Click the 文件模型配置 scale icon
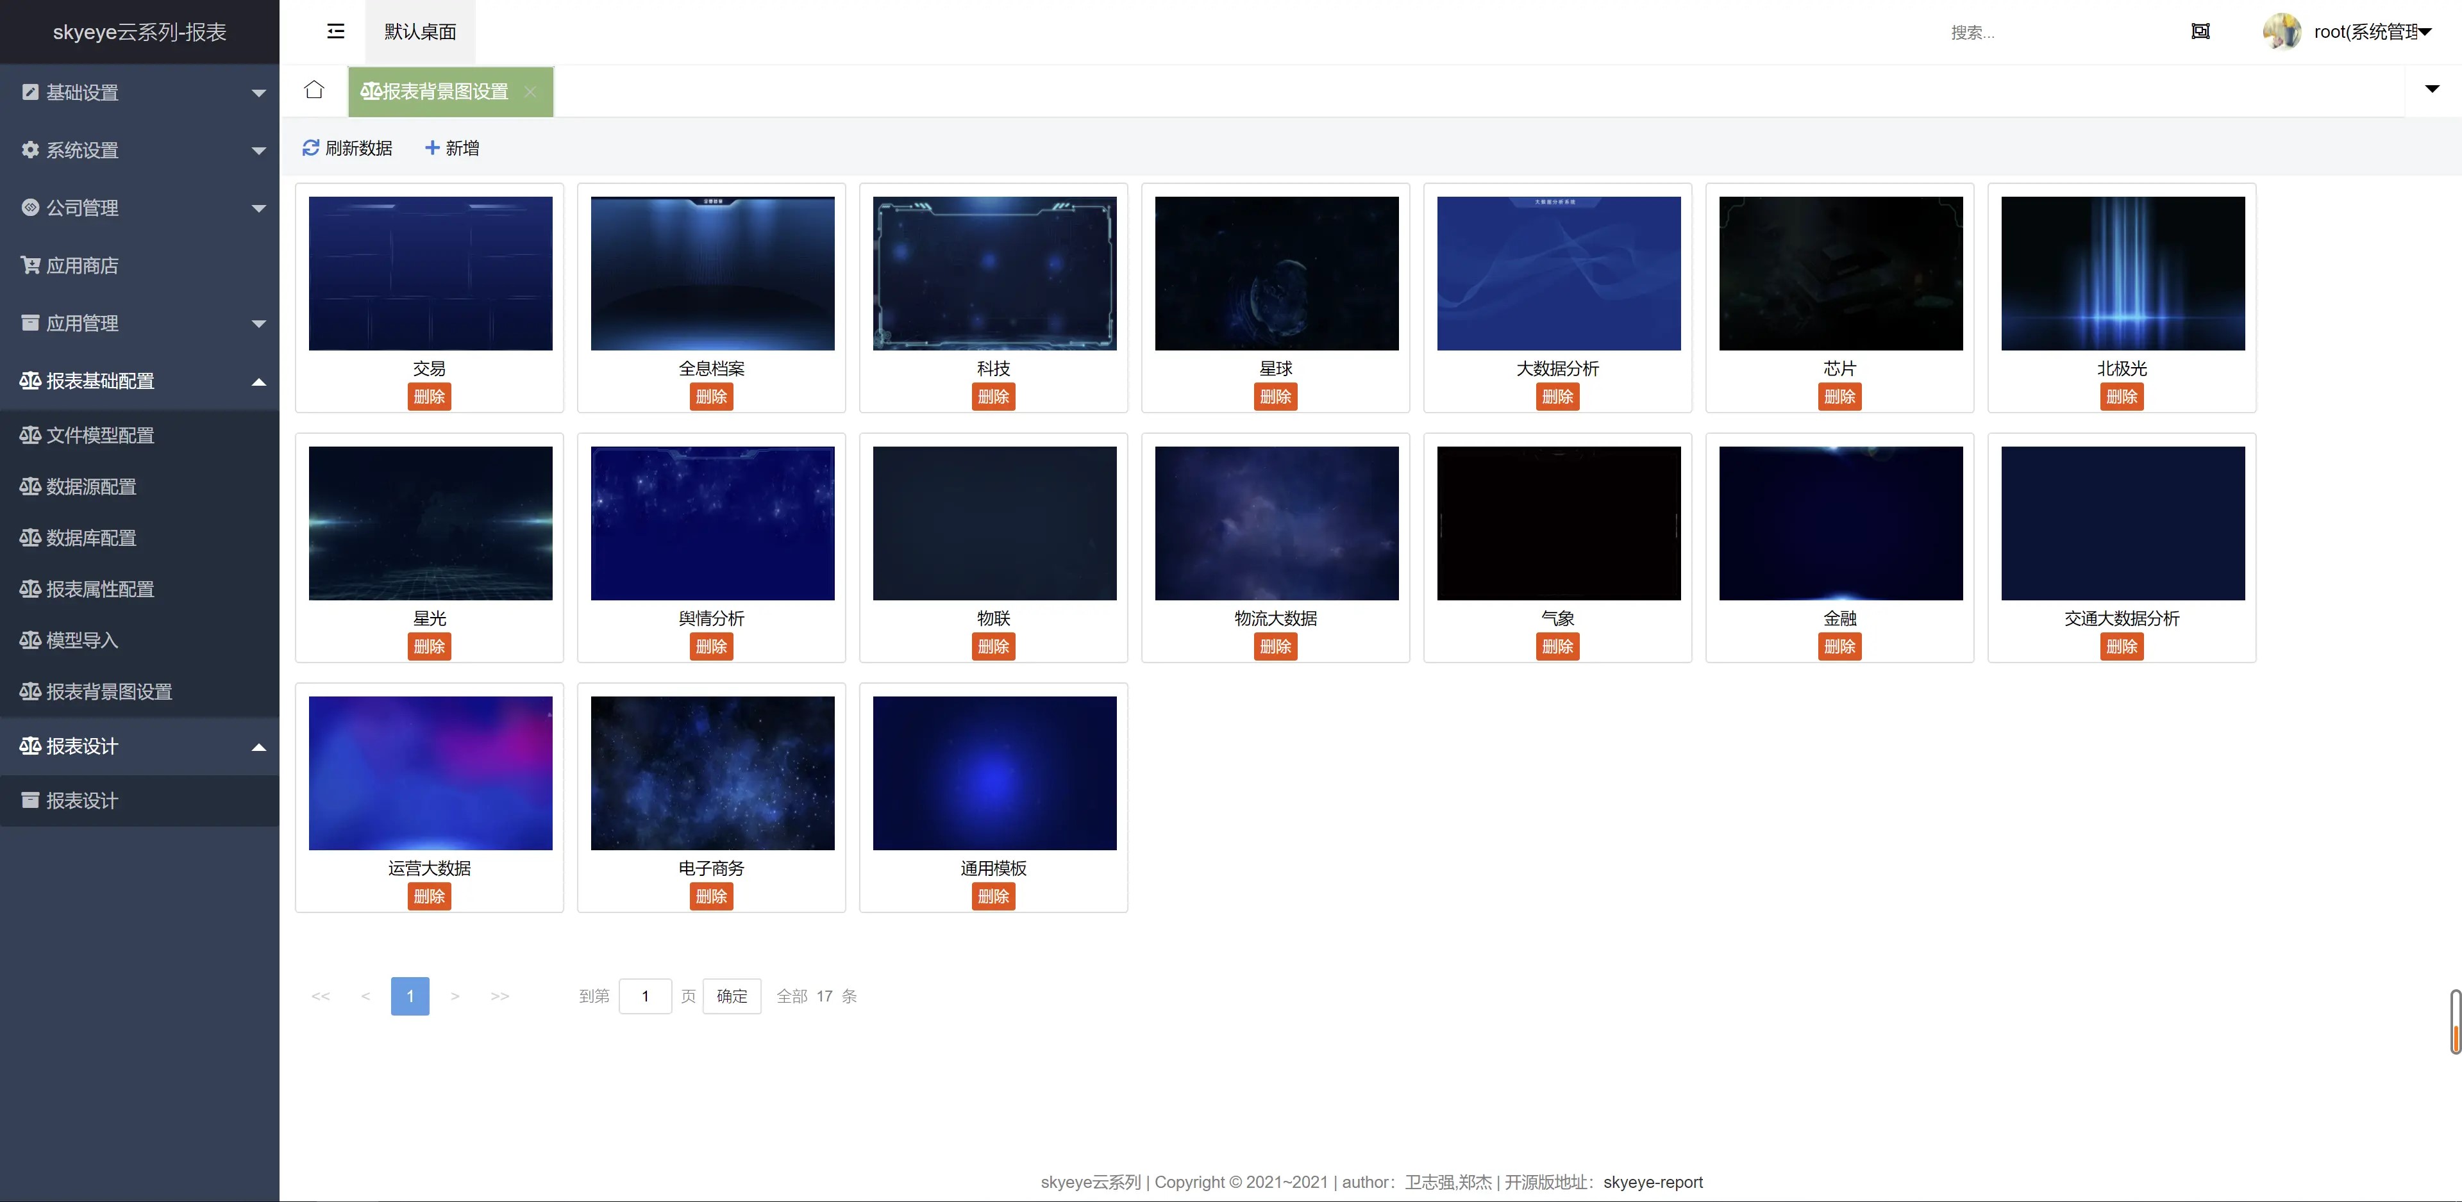Viewport: 2462px width, 1202px height. (x=31, y=435)
